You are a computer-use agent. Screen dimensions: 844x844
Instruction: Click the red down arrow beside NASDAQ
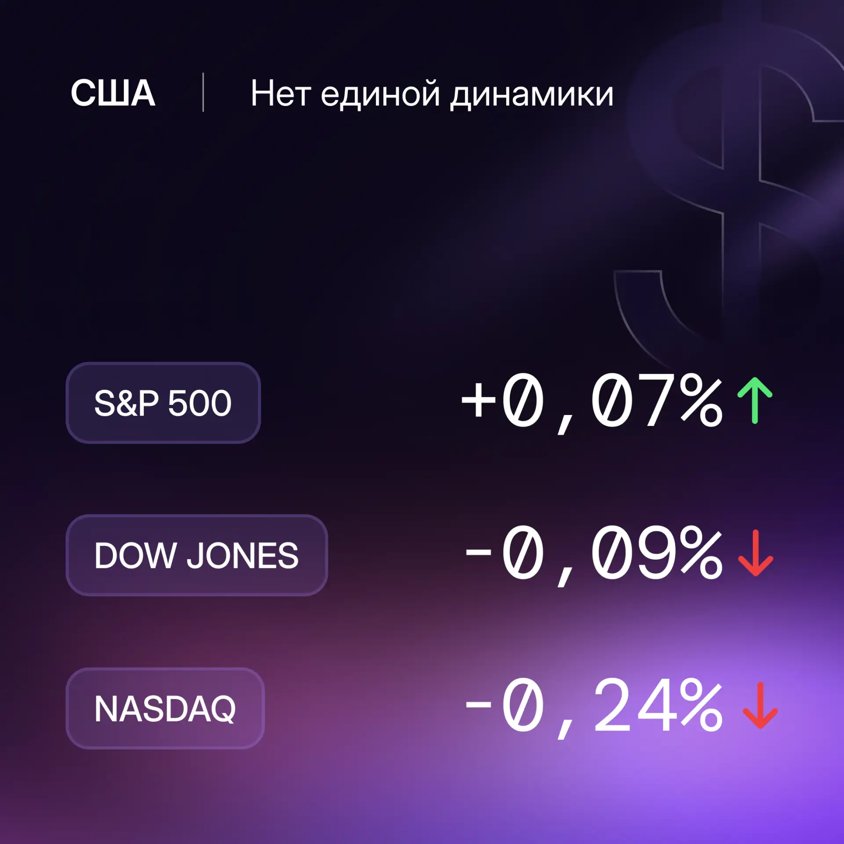click(760, 706)
